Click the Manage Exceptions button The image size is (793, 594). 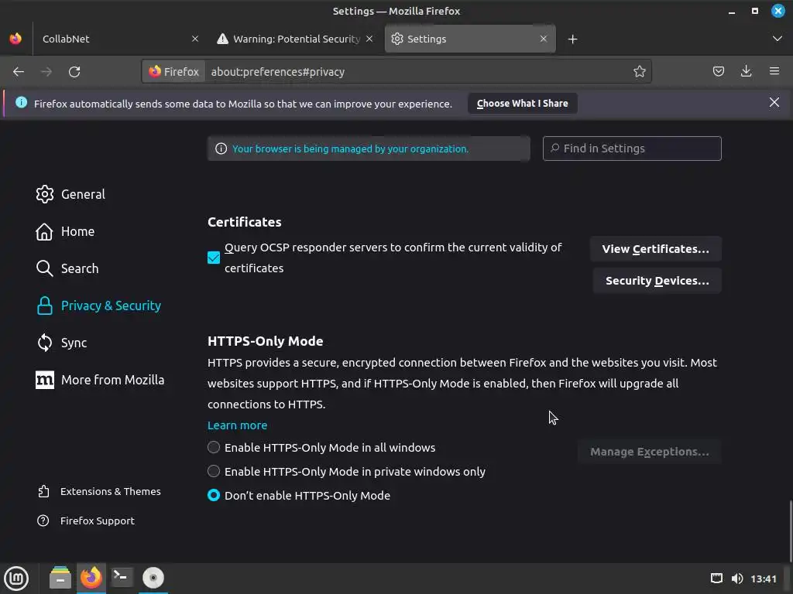tap(650, 452)
